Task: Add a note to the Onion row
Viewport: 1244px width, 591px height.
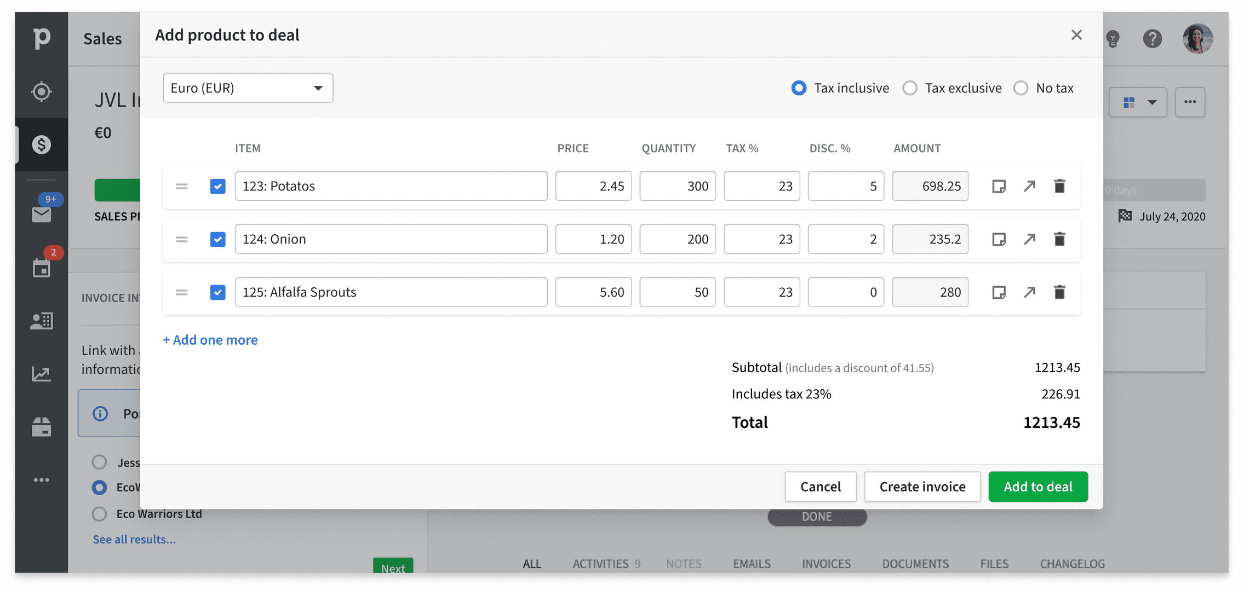Action: (x=999, y=239)
